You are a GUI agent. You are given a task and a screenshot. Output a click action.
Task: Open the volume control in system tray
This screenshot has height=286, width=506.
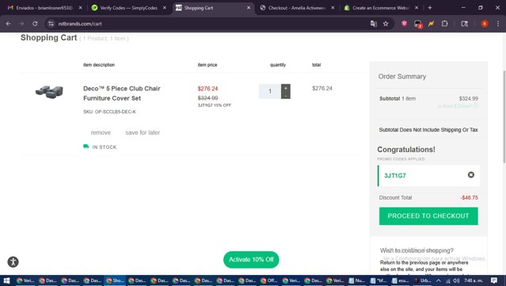pyautogui.click(x=456, y=280)
